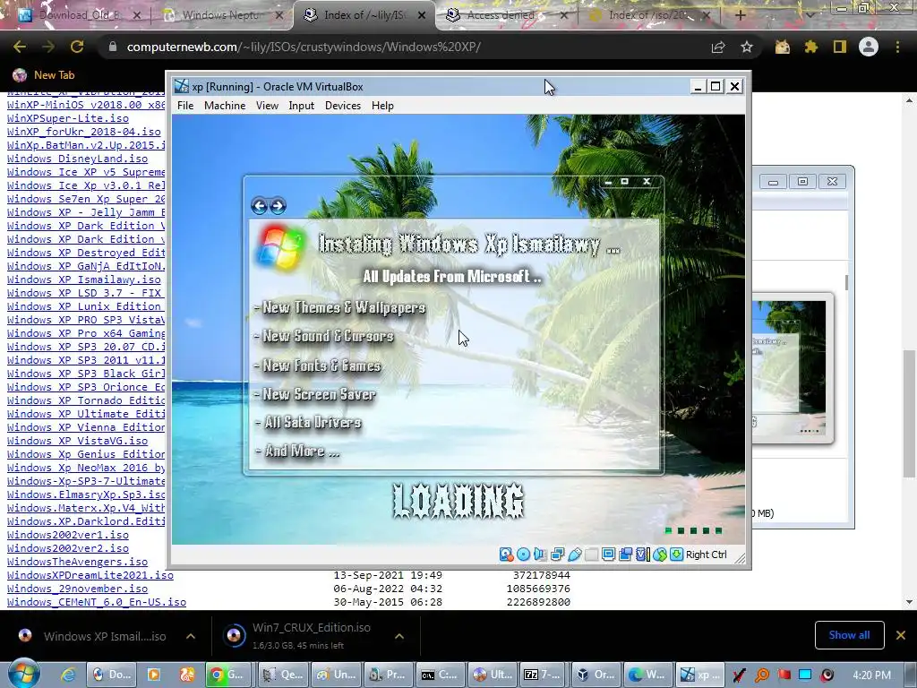Dismiss the downloads bar with X
This screenshot has height=688, width=917.
tap(901, 635)
